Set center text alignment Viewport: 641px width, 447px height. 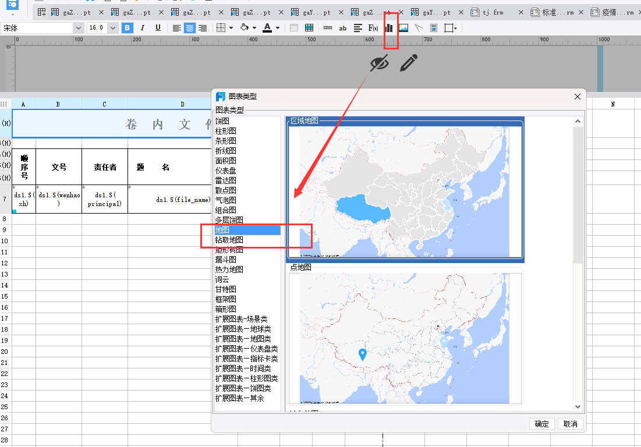click(x=190, y=28)
